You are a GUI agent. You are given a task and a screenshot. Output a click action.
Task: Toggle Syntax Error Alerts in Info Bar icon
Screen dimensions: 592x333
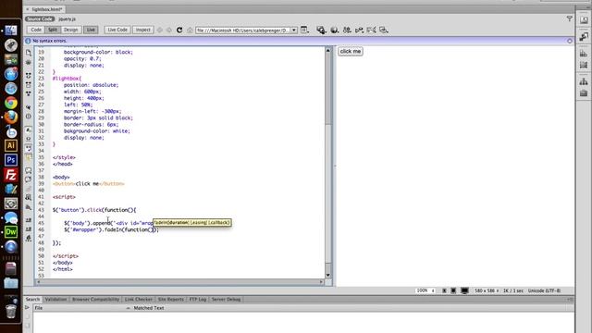click(29, 157)
